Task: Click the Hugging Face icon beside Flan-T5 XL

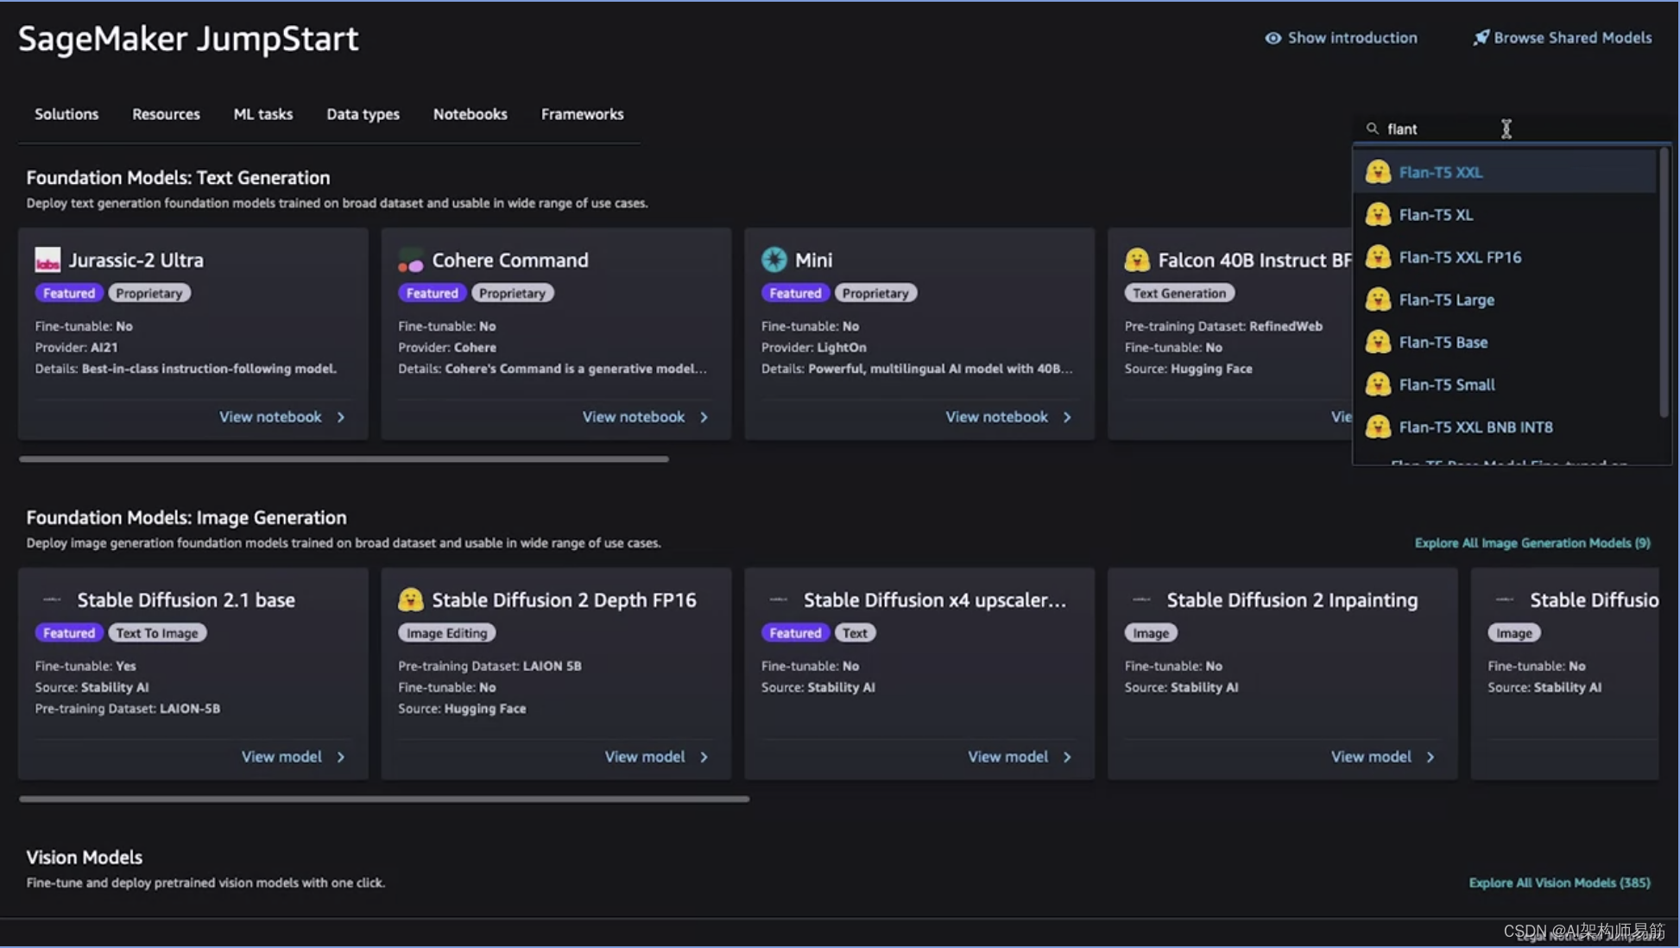Action: [1378, 214]
